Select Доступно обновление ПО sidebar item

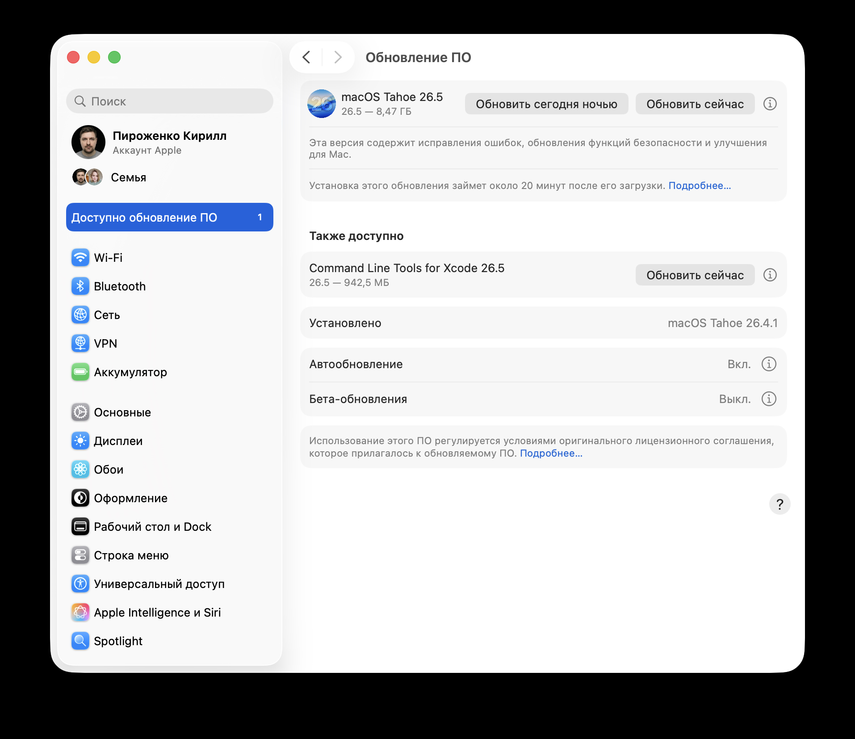point(170,217)
